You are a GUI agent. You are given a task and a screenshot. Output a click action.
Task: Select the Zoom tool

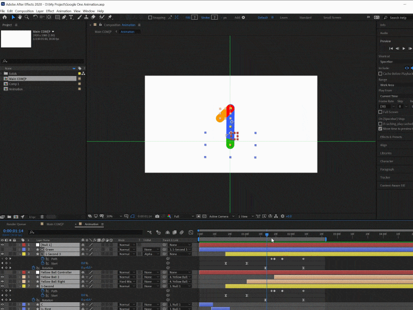click(26, 17)
